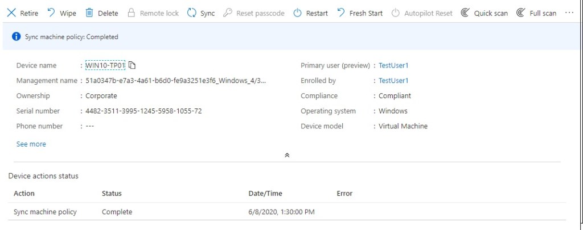The image size is (583, 230).
Task: Click the Sync arrows icon
Action: [x=192, y=13]
